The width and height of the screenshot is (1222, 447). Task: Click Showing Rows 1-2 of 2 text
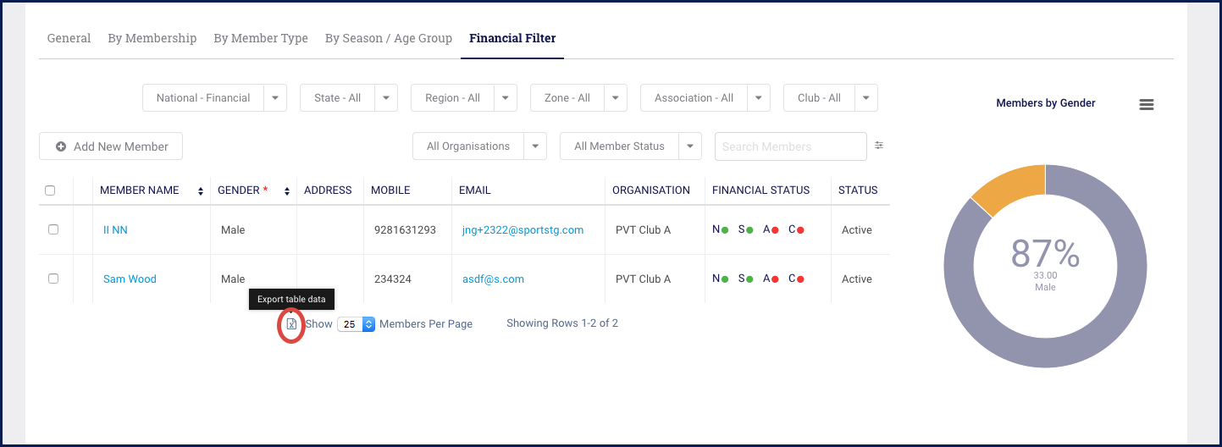pyautogui.click(x=562, y=323)
